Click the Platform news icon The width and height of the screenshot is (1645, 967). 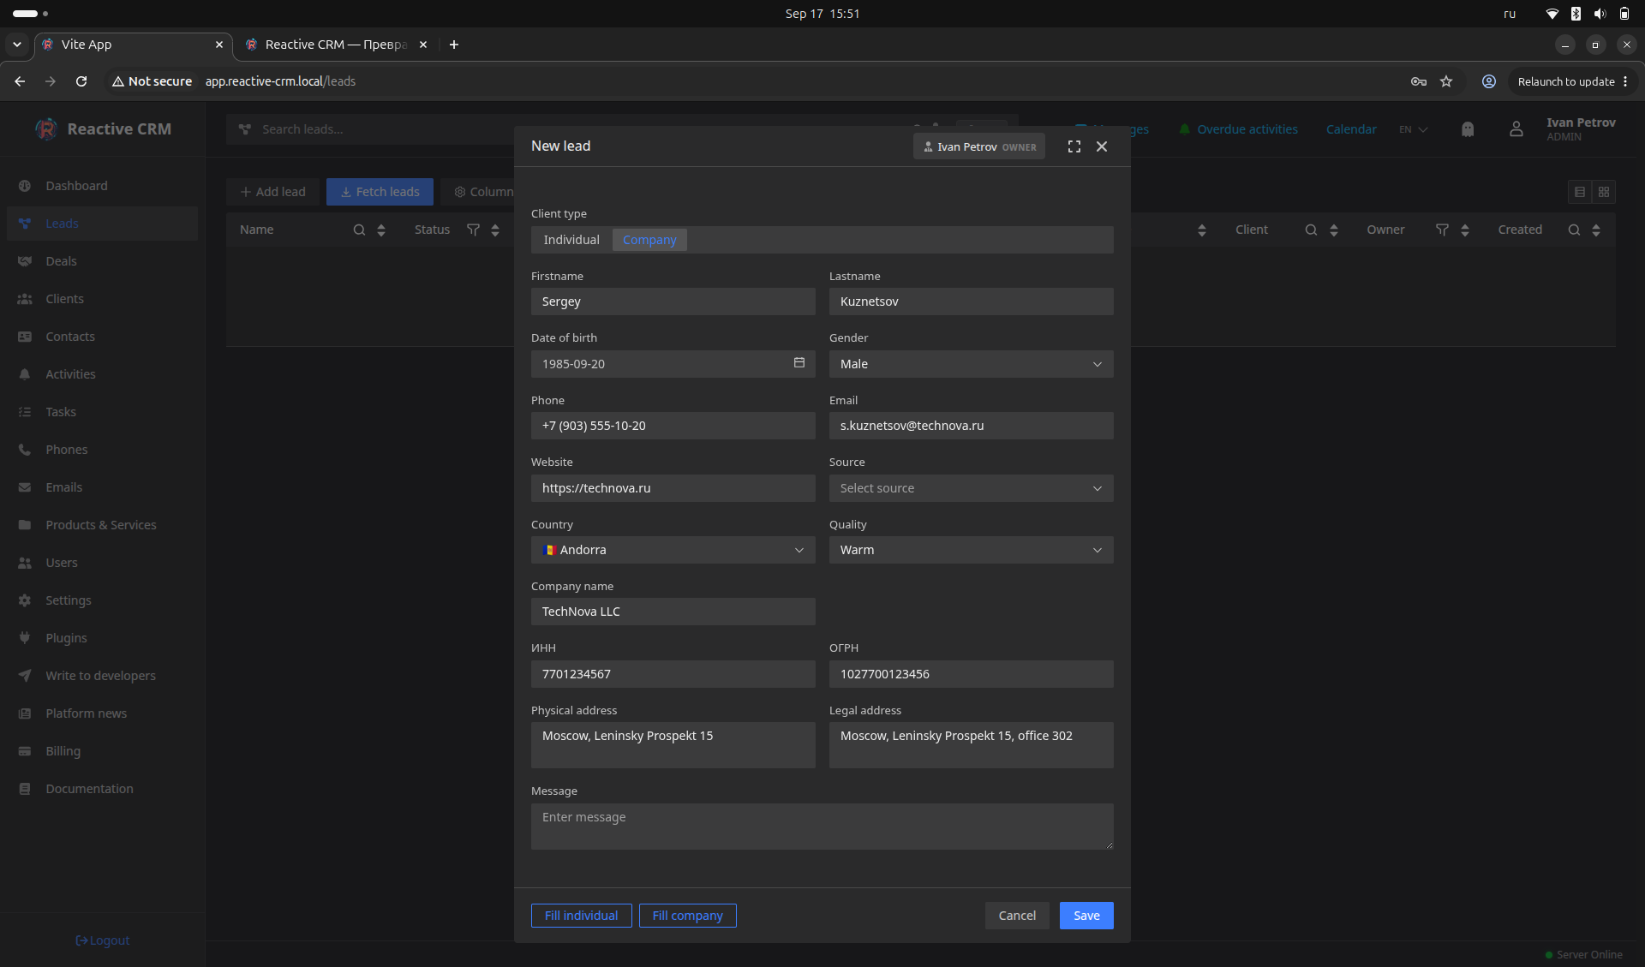(25, 713)
